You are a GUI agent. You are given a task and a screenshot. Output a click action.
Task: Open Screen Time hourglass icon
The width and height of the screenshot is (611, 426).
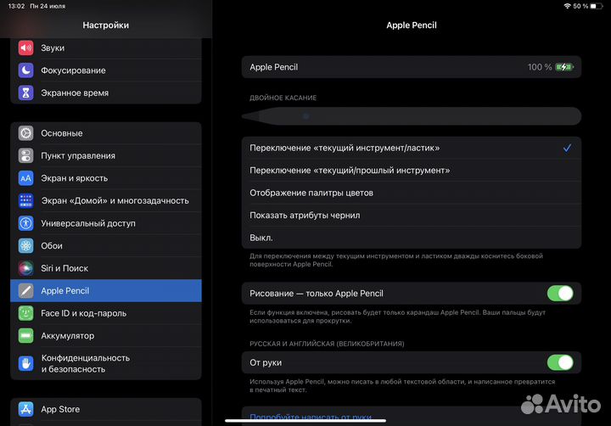26,92
